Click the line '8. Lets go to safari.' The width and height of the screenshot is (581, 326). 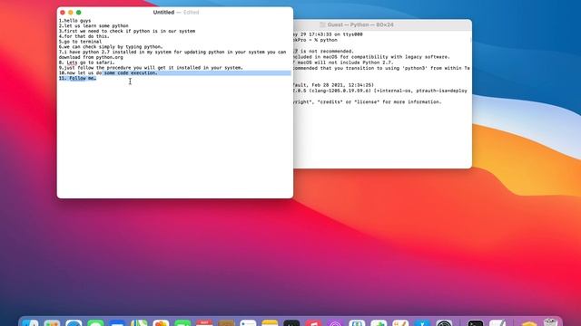87,62
